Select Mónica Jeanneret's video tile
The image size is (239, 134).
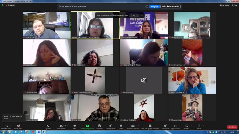192,80
